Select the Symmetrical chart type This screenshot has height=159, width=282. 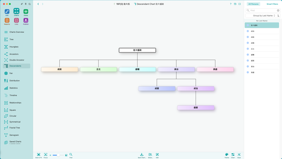coord(17,122)
